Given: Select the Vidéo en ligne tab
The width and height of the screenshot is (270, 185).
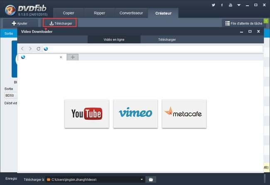Looking at the screenshot, I should (x=114, y=39).
